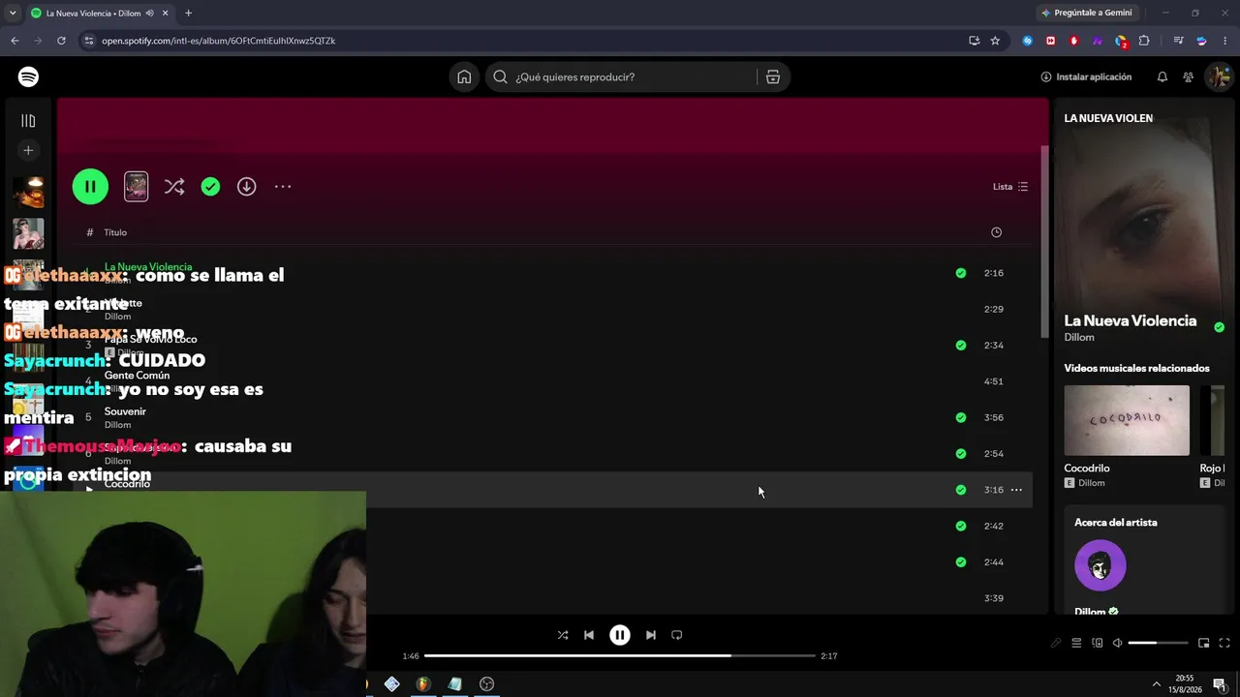Skip to the next track

pos(651,635)
